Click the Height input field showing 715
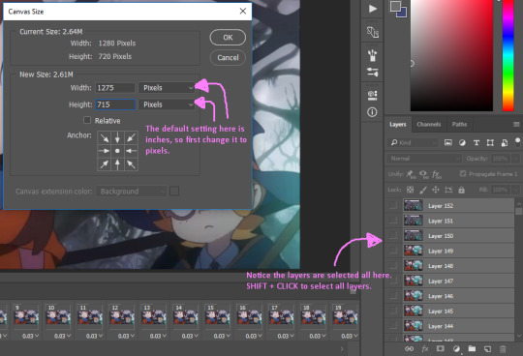The image size is (523, 356). [x=115, y=104]
